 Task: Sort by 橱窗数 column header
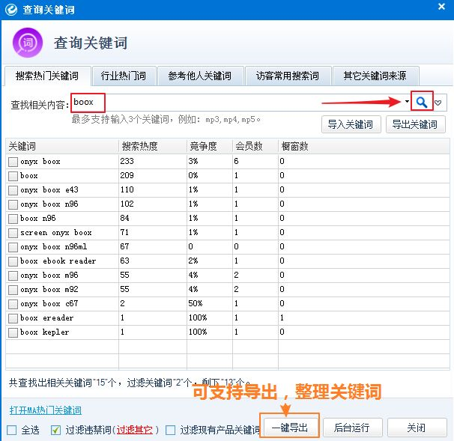[x=364, y=146]
